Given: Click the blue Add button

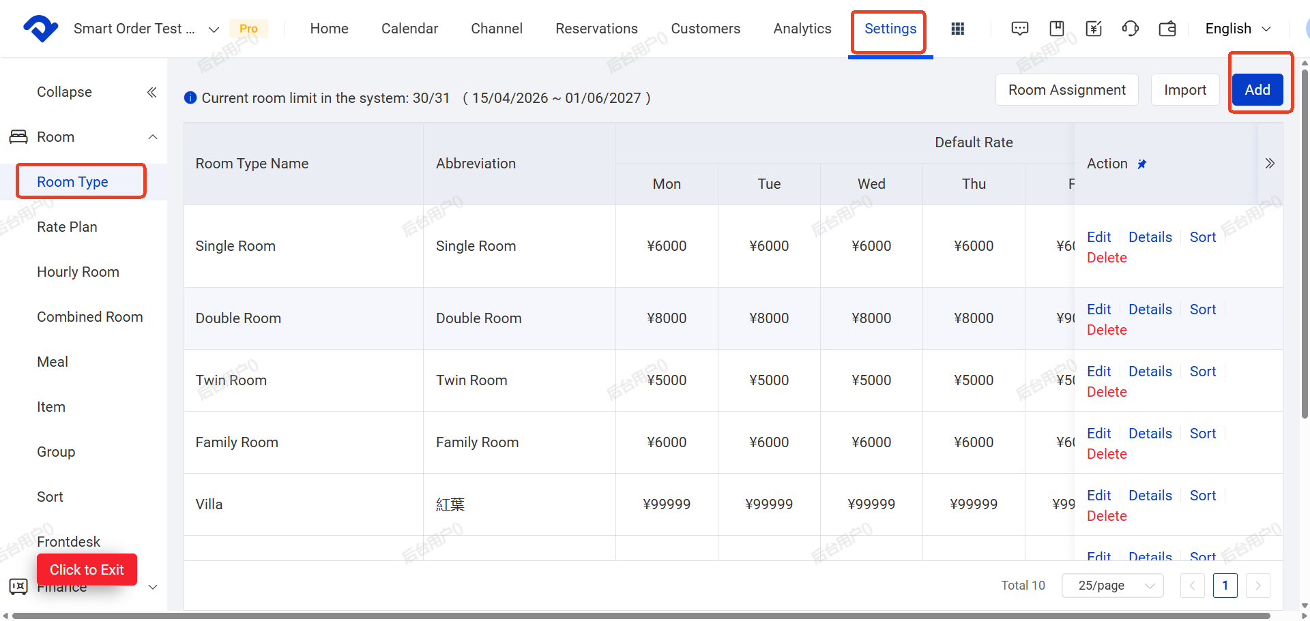Looking at the screenshot, I should (x=1257, y=90).
